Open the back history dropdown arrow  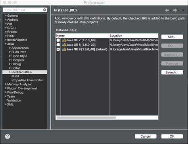pyautogui.click(x=171, y=10)
